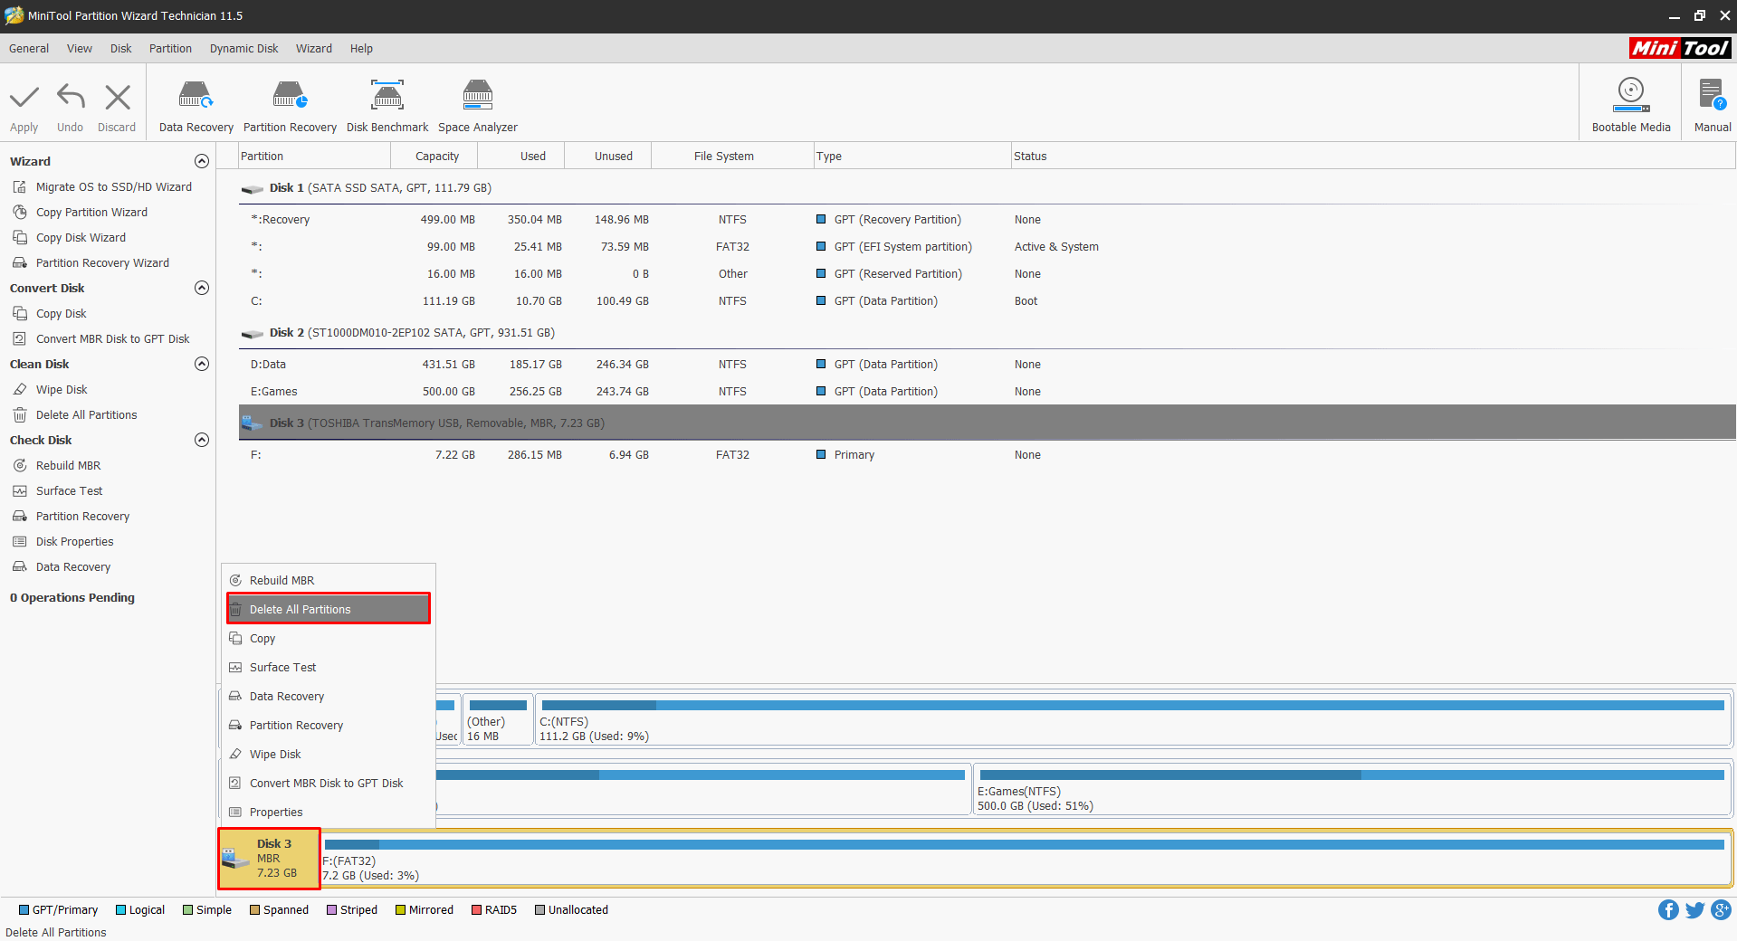This screenshot has width=1737, height=941.
Task: Start the Copy Disk Wizard
Action: [x=81, y=238]
